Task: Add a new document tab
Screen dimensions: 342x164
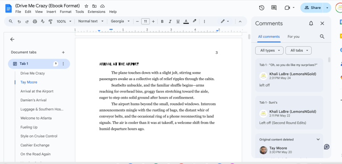Action: click(63, 52)
